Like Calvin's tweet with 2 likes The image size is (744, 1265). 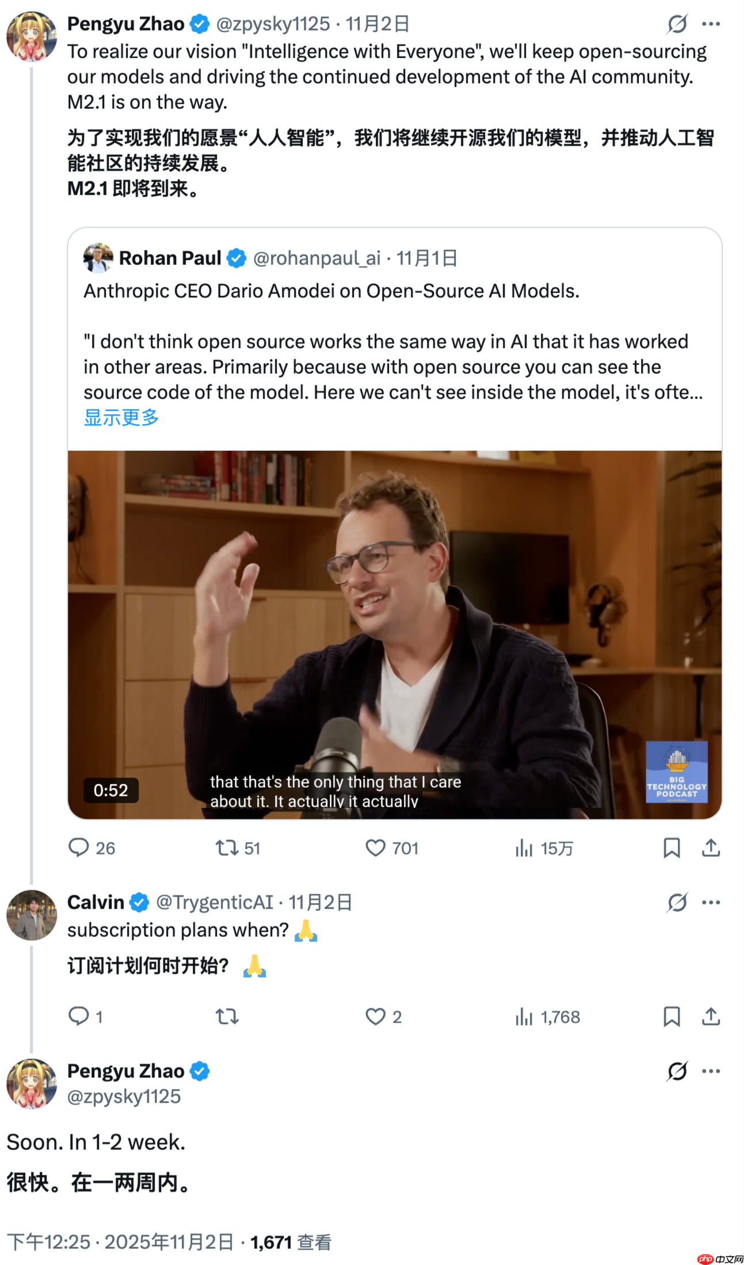(375, 1016)
